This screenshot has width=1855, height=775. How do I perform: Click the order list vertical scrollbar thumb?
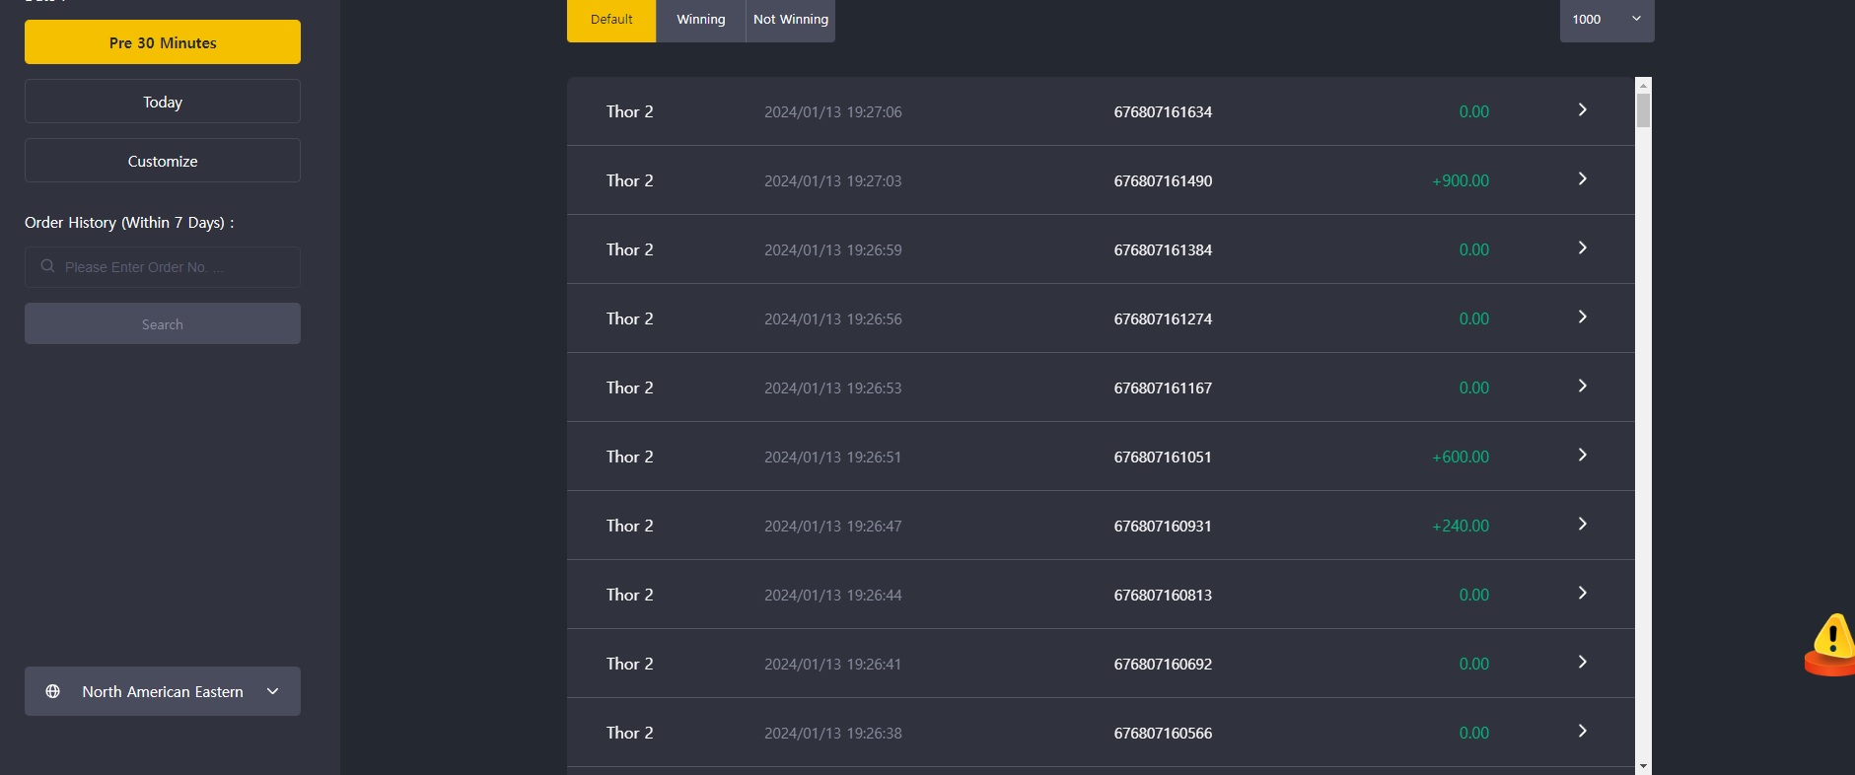[x=1643, y=110]
